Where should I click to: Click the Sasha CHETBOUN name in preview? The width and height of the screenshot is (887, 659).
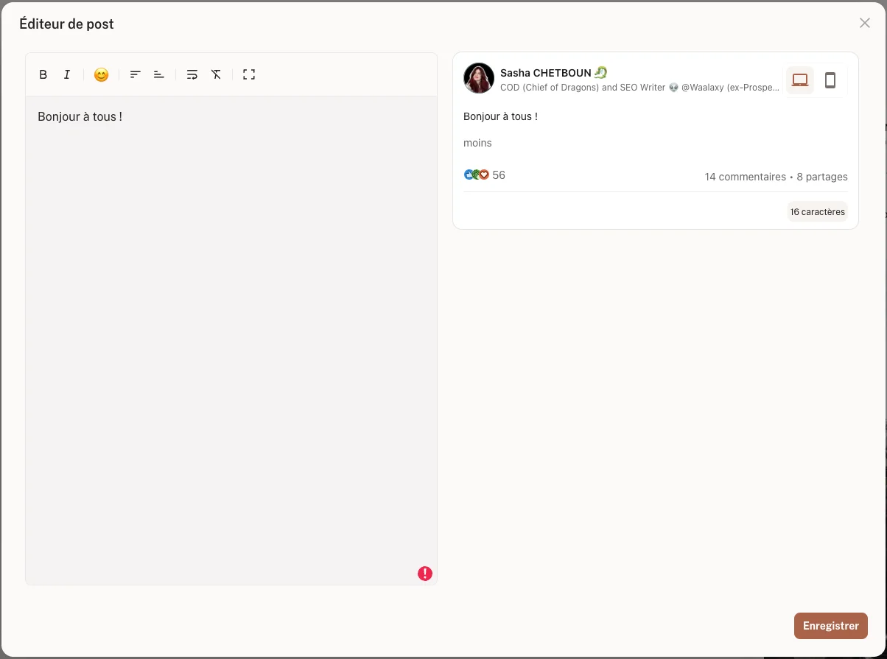pyautogui.click(x=546, y=73)
